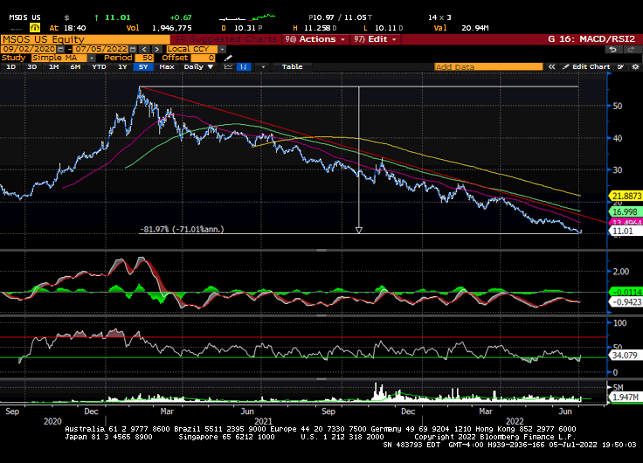The height and width of the screenshot is (463, 643).
Task: Change the Daily periodicity dropdown
Action: point(199,67)
